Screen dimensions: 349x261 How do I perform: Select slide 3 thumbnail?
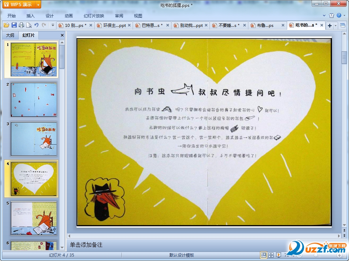click(x=34, y=139)
